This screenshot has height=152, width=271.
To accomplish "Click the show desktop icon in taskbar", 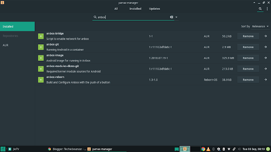I will pos(177,149).
